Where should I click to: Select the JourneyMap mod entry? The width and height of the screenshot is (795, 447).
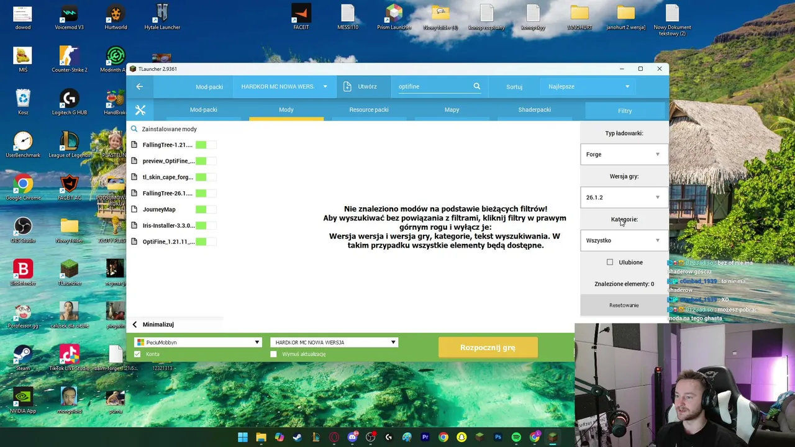159,209
